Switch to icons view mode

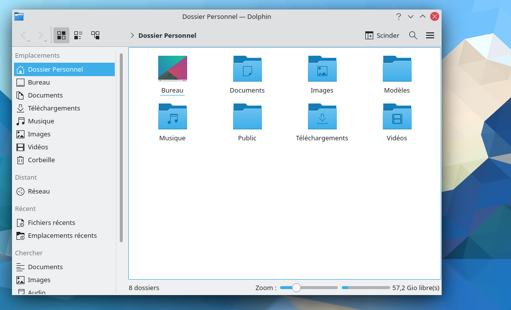(61, 35)
